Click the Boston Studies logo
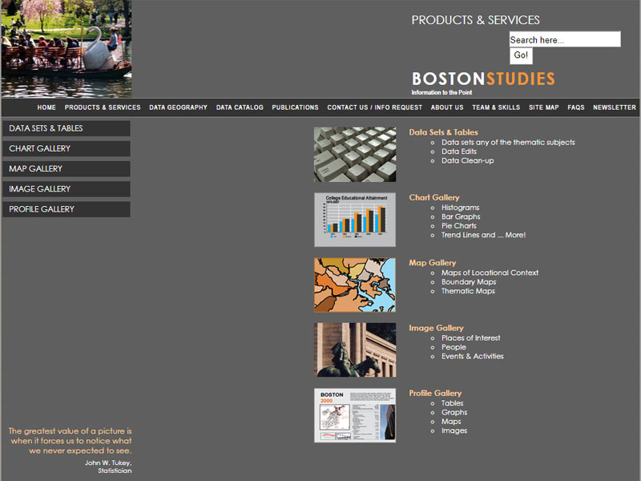Viewport: 641px width, 481px height. coord(483,79)
